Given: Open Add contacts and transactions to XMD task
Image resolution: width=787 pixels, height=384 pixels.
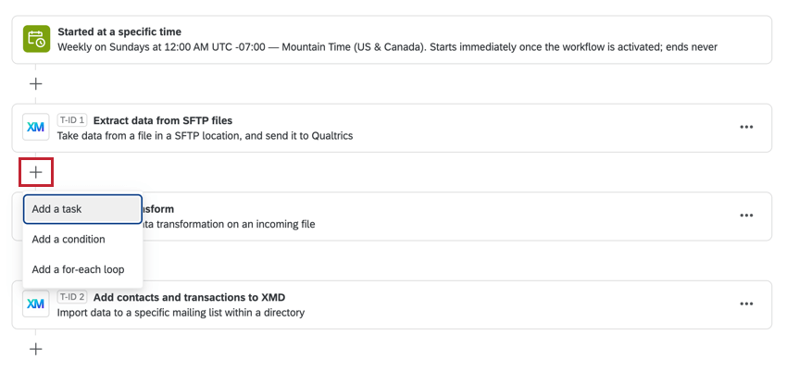Looking at the screenshot, I should pyautogui.click(x=189, y=297).
